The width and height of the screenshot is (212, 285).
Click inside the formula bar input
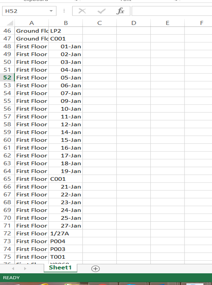pyautogui.click(x=172, y=11)
